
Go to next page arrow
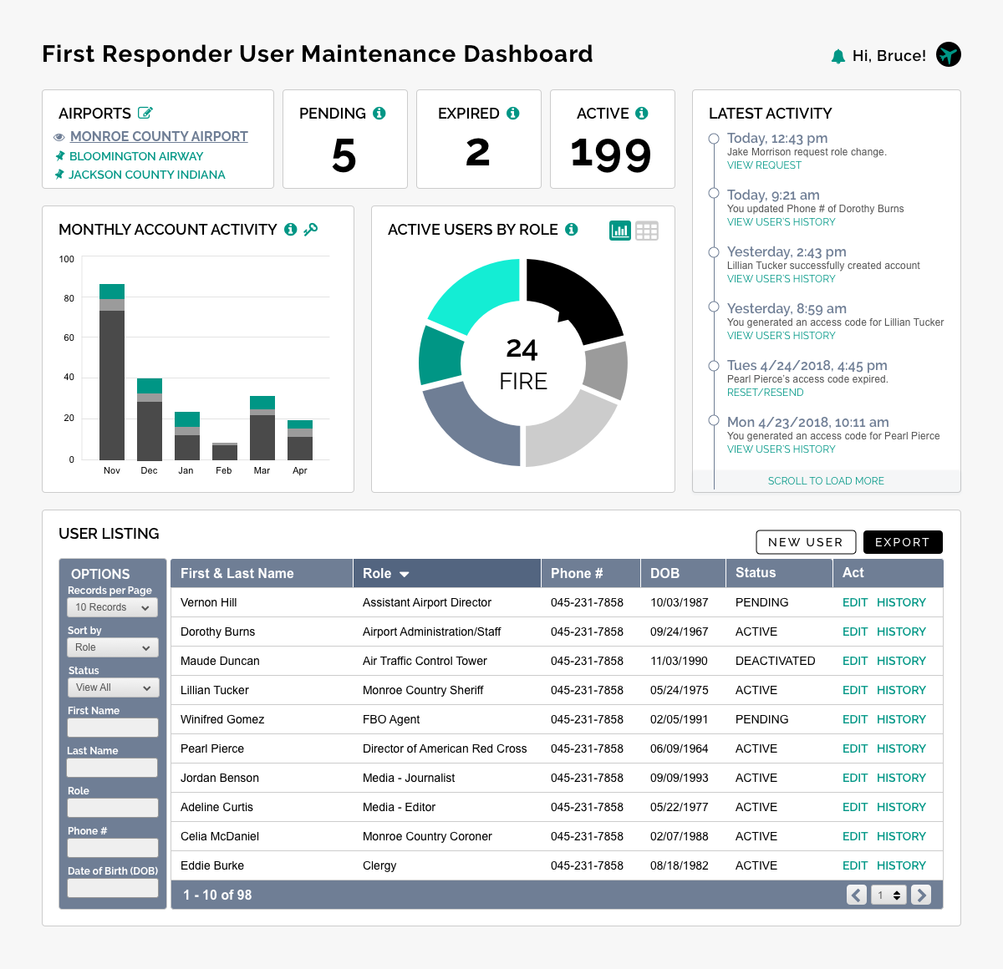click(921, 895)
